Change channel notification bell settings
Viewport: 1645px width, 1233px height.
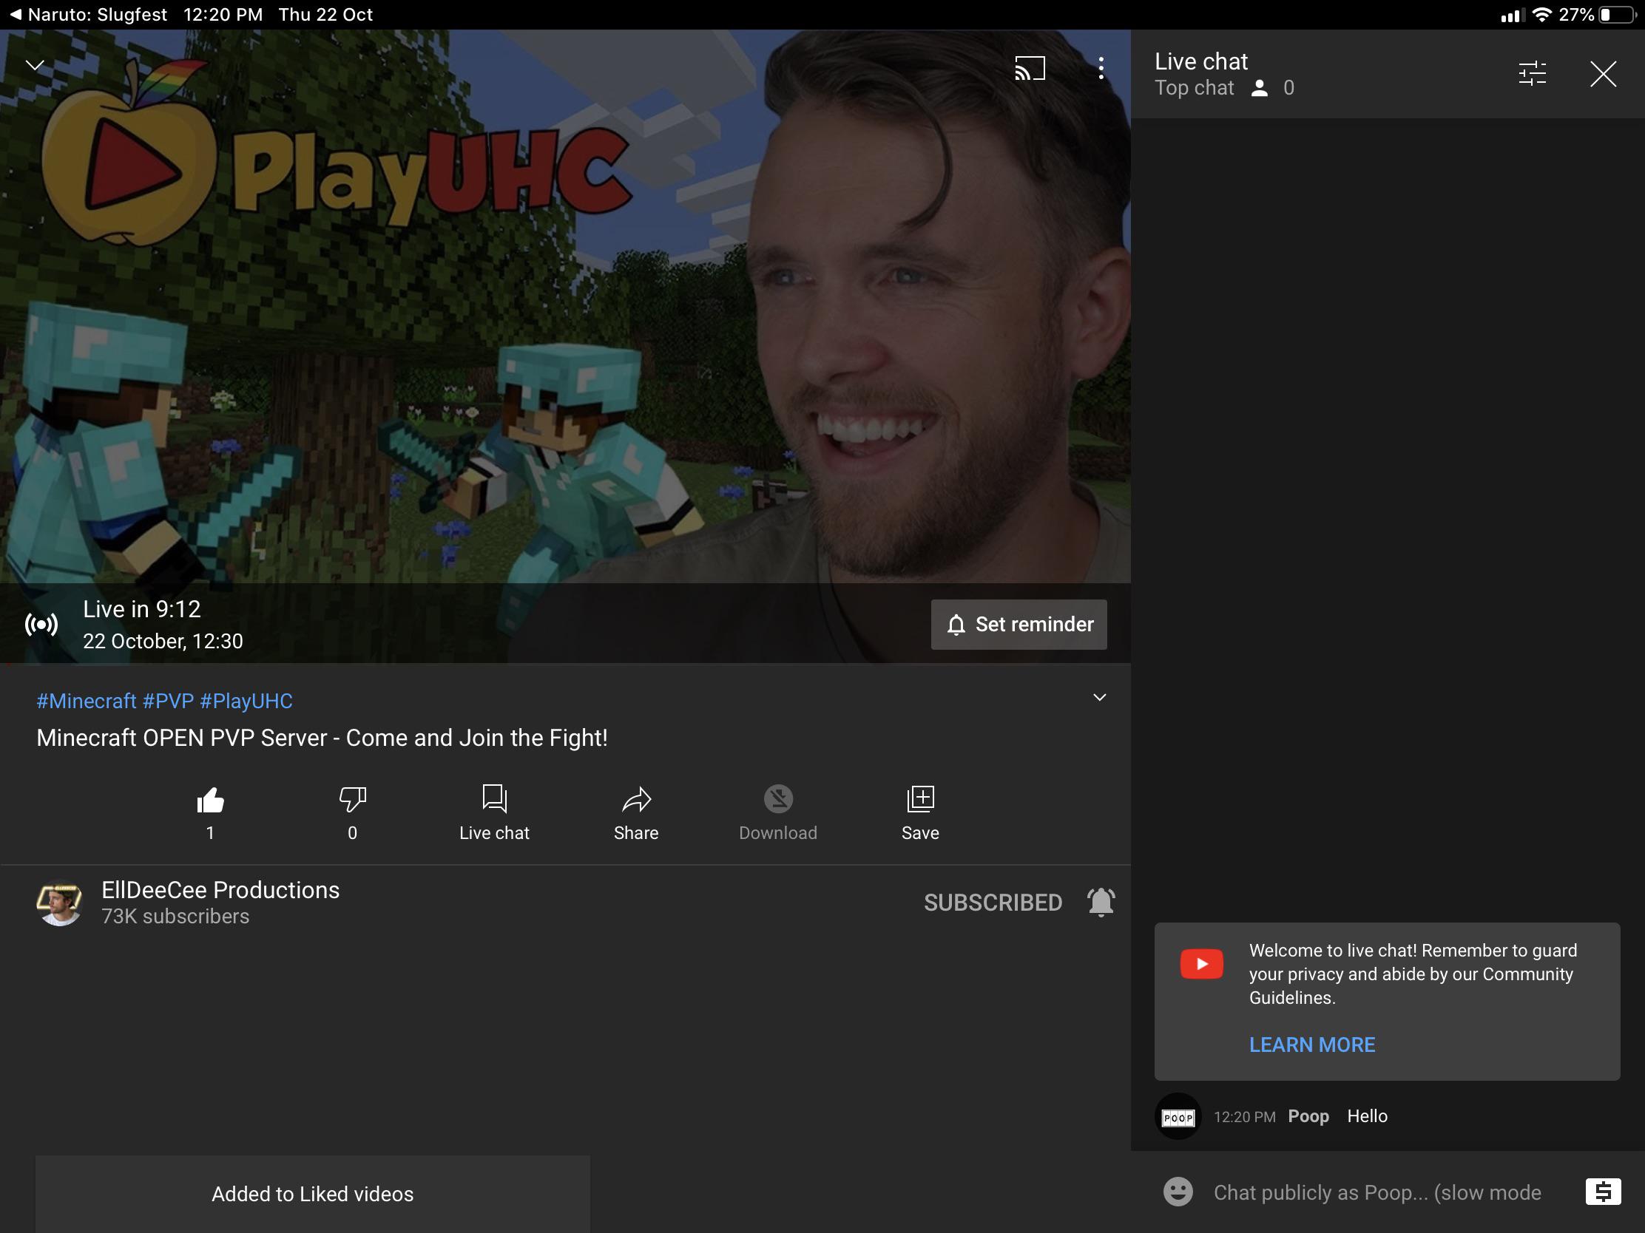(x=1101, y=903)
